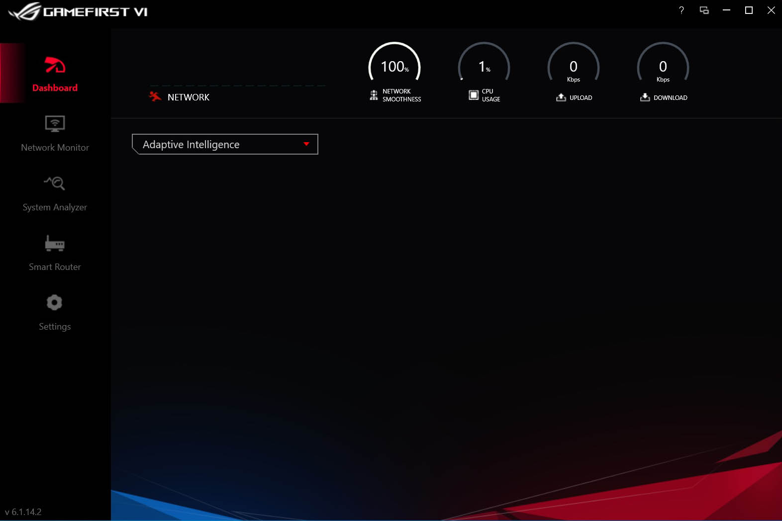
Task: Open the Dashboard speedometer icon
Action: 55,65
